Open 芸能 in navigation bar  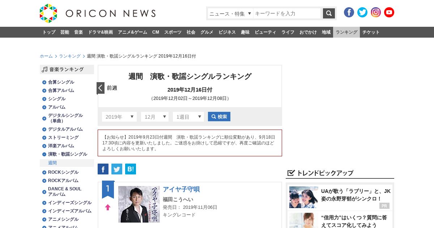tap(65, 32)
